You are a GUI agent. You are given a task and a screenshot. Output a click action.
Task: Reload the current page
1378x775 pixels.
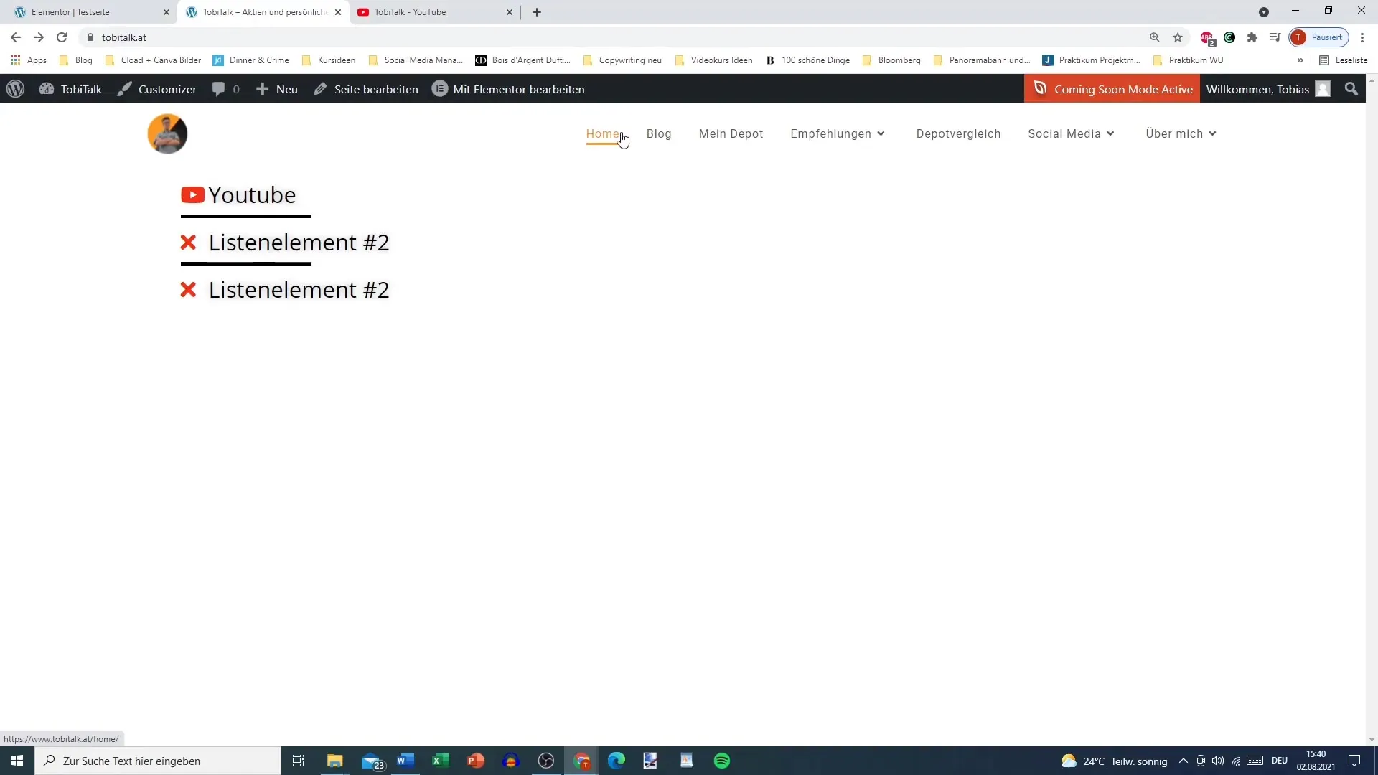coord(62,37)
